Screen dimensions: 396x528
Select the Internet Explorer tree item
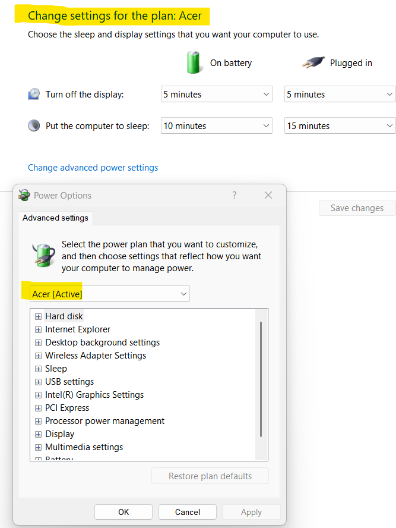tap(78, 329)
